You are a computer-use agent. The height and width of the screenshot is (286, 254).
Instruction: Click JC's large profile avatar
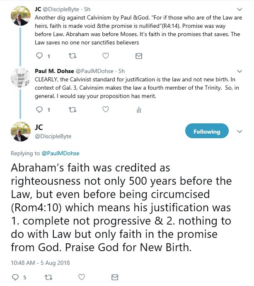click(19, 132)
